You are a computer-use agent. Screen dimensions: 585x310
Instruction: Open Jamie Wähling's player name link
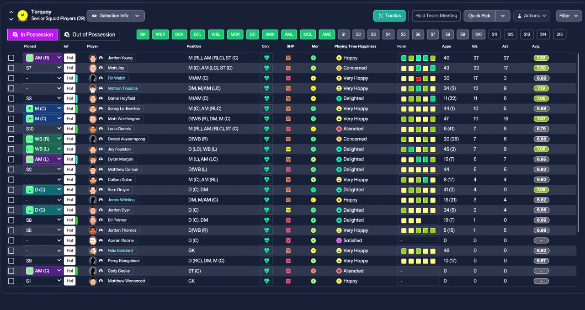pos(121,200)
